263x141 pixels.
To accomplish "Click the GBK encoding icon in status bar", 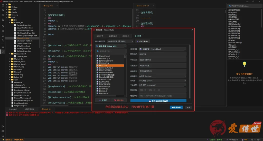I will (242, 139).
